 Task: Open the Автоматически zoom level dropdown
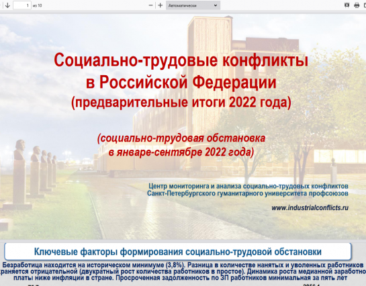pos(193,5)
